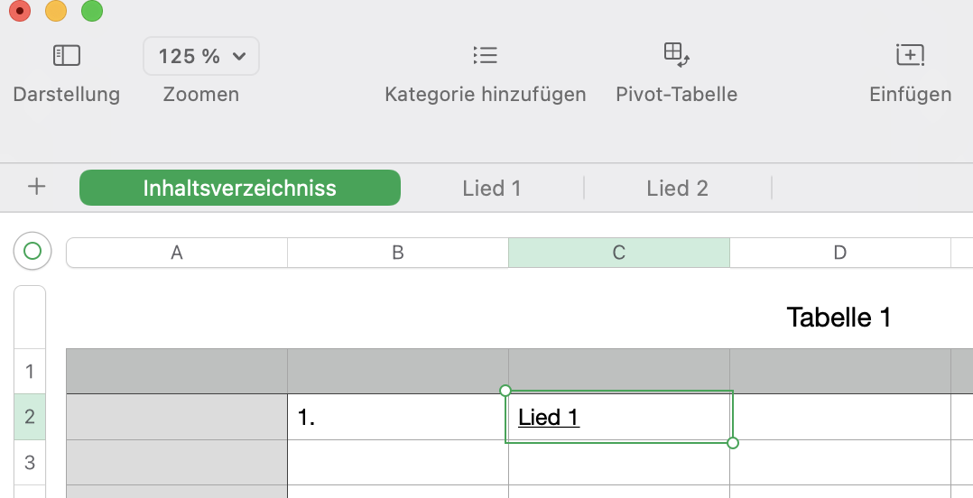Select column D header
Image resolution: width=973 pixels, height=498 pixels.
(x=839, y=254)
